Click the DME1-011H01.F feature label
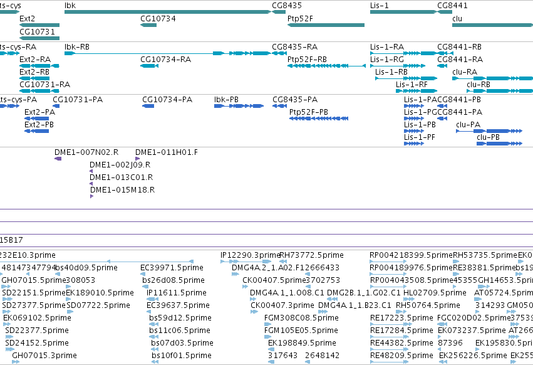 click(x=167, y=152)
